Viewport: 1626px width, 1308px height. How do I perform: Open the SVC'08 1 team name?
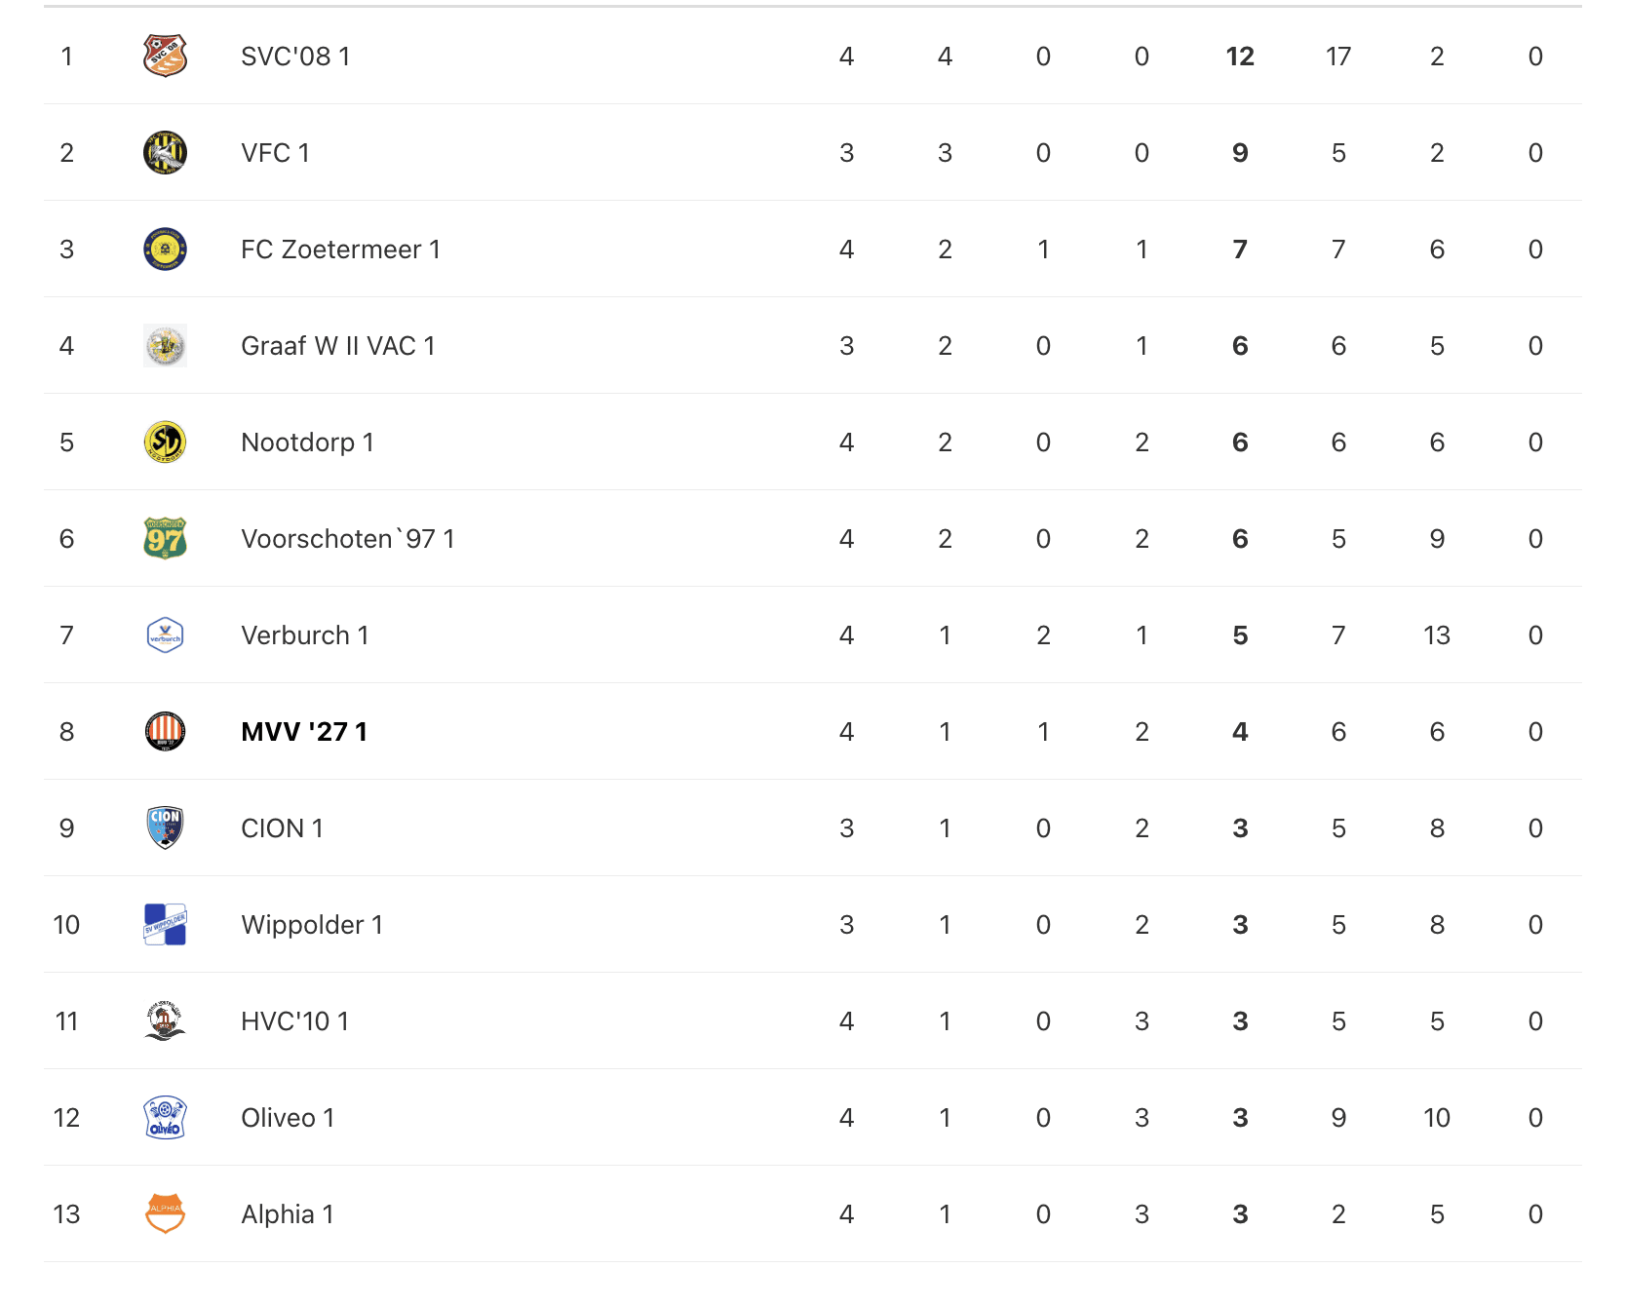[295, 57]
